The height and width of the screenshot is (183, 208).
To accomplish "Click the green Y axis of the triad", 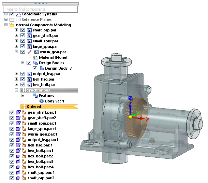I will click(134, 115).
